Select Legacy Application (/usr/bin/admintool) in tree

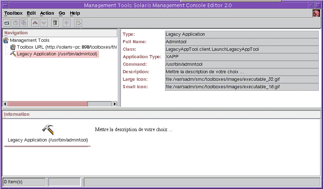click(57, 54)
